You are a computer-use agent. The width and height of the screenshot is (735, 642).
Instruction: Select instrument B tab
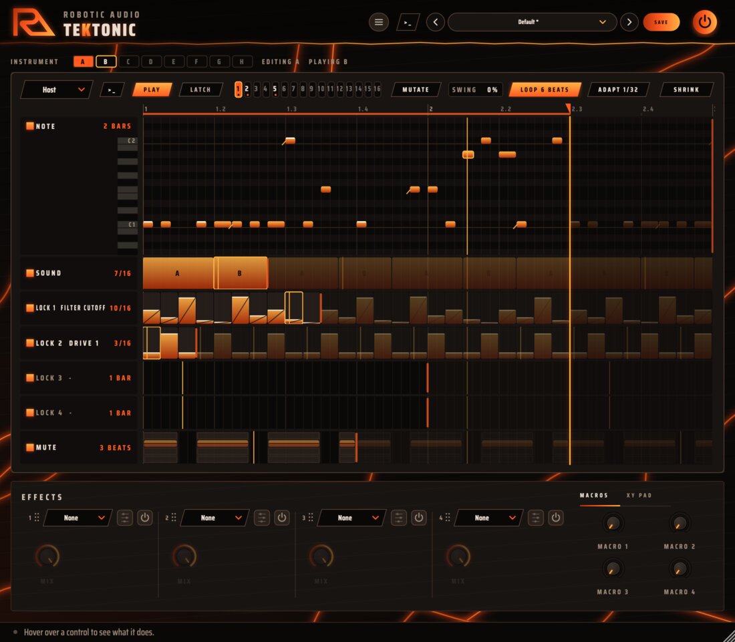106,61
